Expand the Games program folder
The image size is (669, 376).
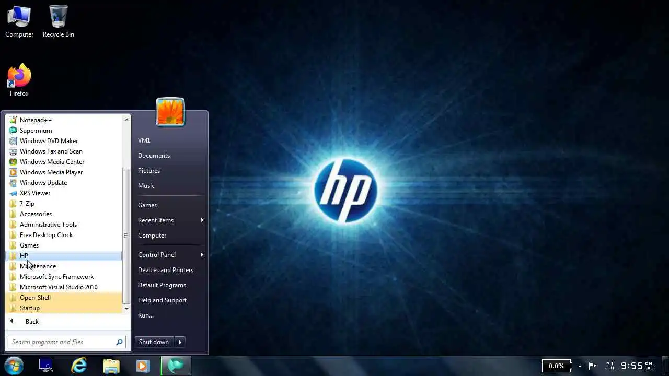tap(63, 245)
